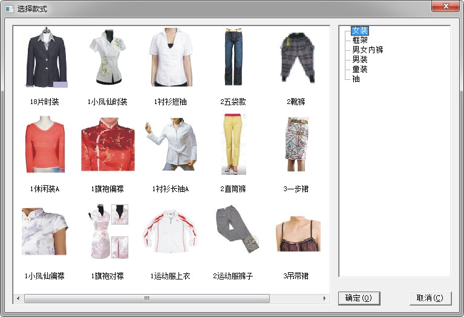The image size is (464, 317).
Task: Open the 框架 tree node
Action: click(359, 40)
